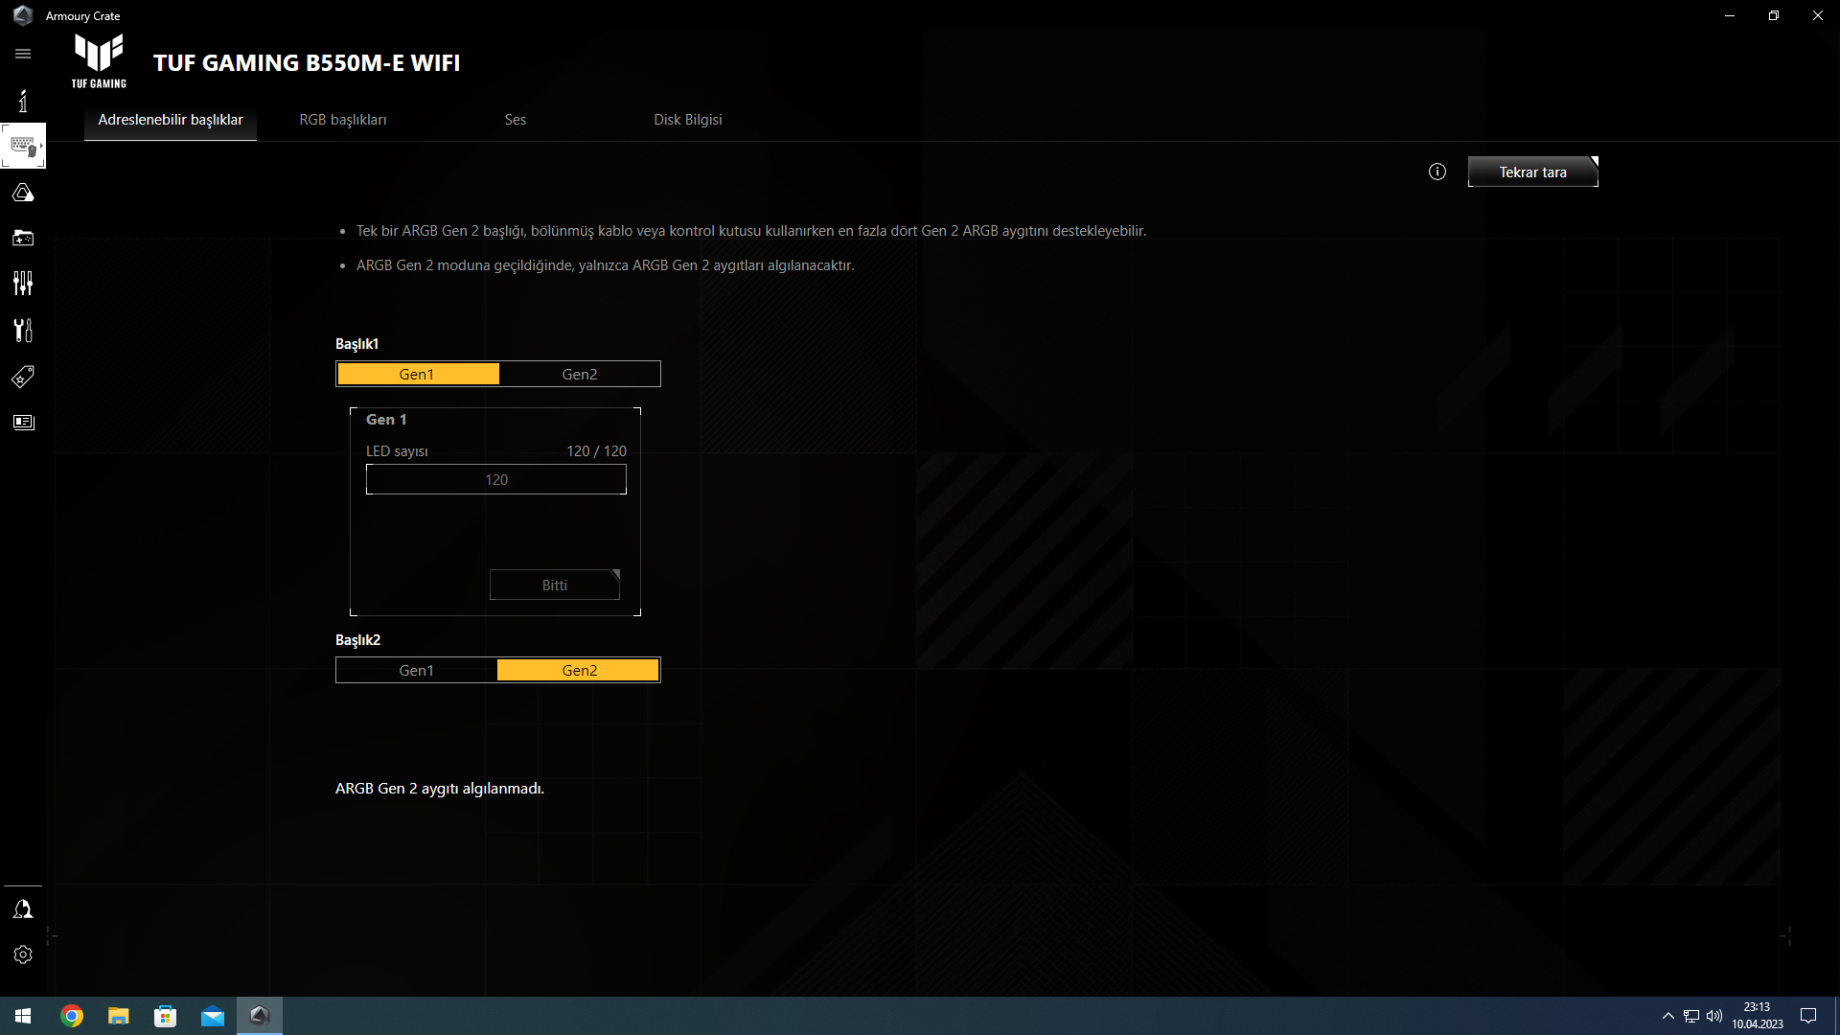Click the LED sayısı input field
The image size is (1840, 1035).
coord(495,479)
